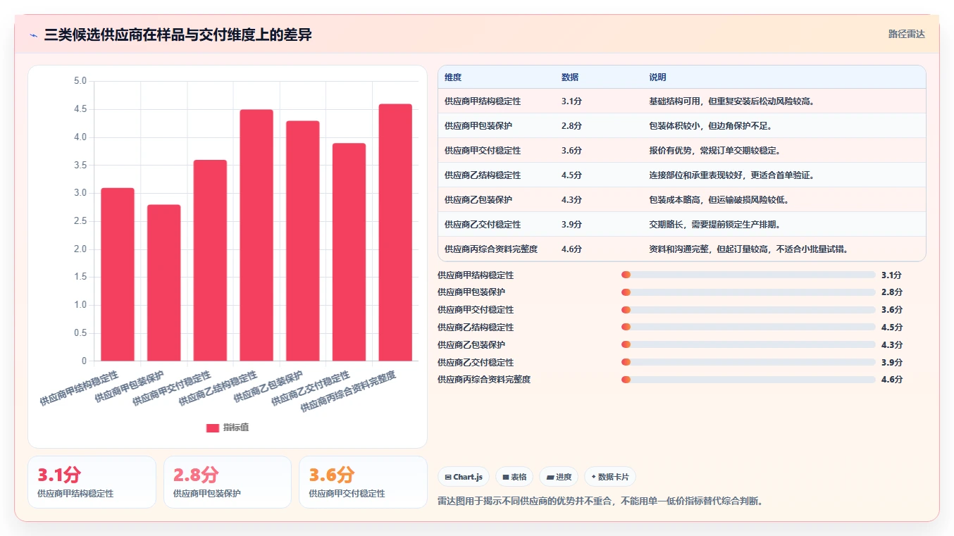The image size is (954, 536).
Task: Click the bar for 供应商乙交付稳定性
Action: [349, 252]
